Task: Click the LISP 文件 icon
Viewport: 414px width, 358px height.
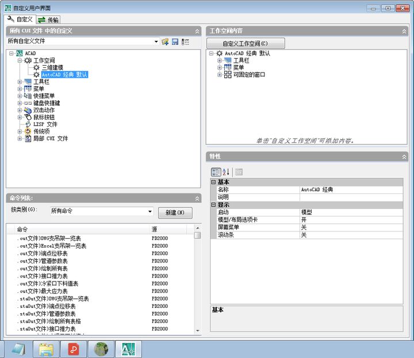Action: pos(28,124)
